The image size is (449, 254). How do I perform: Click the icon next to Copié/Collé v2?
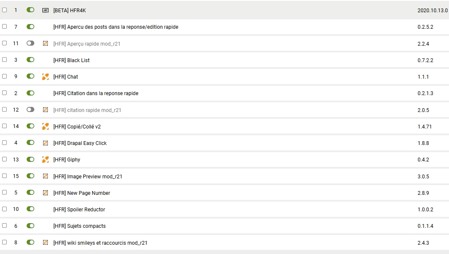pos(45,126)
